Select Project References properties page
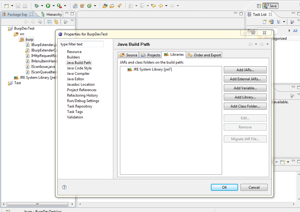Viewport: 300px width, 212px height. click(82, 90)
